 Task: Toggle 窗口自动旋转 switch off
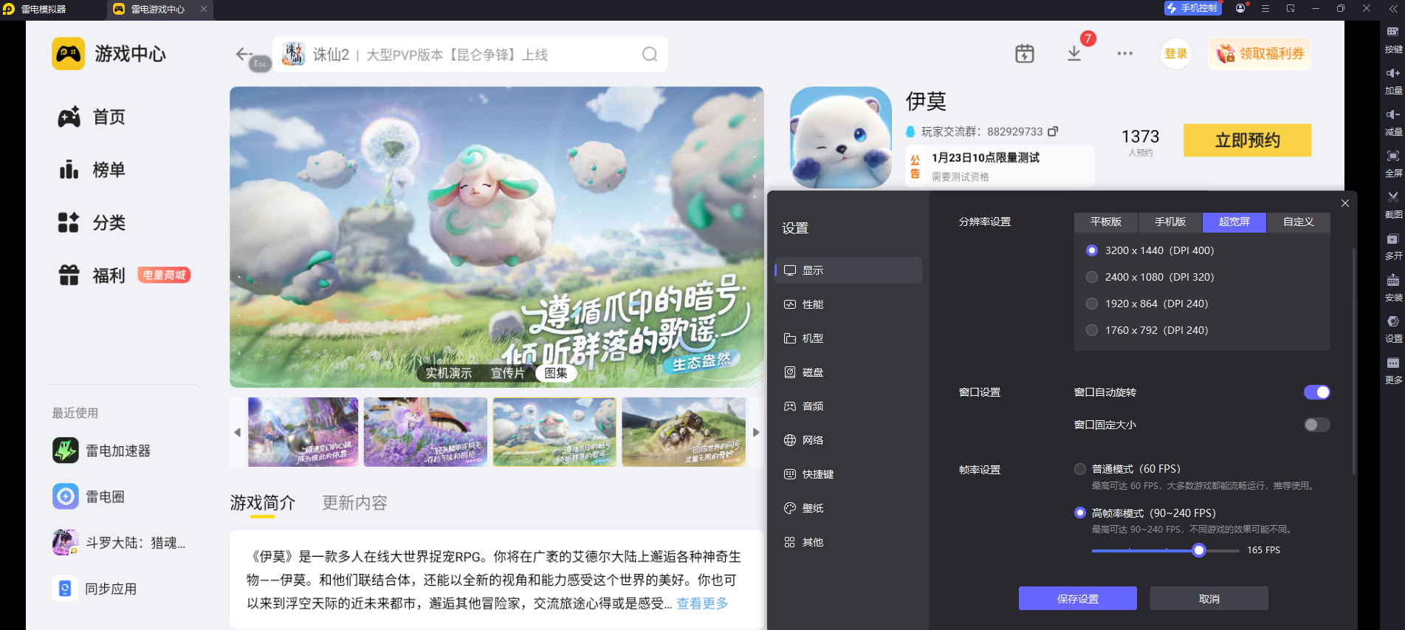coord(1317,392)
